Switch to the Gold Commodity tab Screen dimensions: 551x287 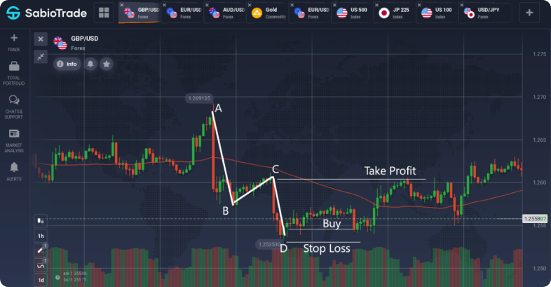267,13
